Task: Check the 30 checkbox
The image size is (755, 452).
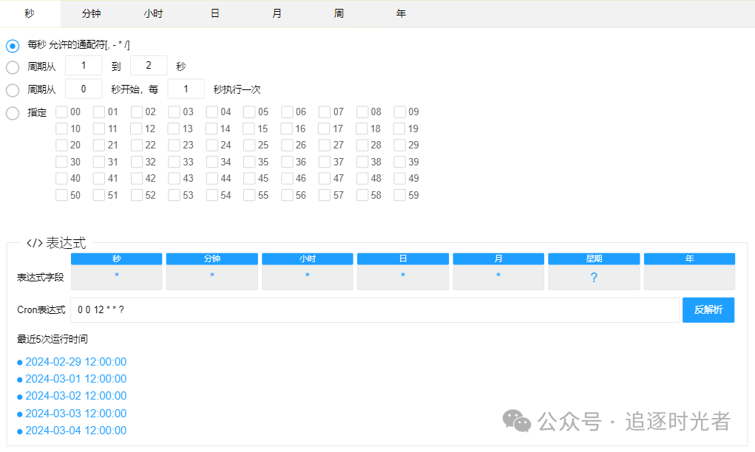Action: point(62,161)
